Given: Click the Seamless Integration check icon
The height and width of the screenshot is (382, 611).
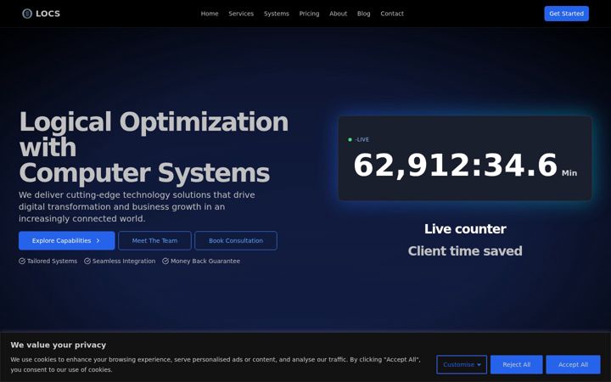Looking at the screenshot, I should coord(87,261).
